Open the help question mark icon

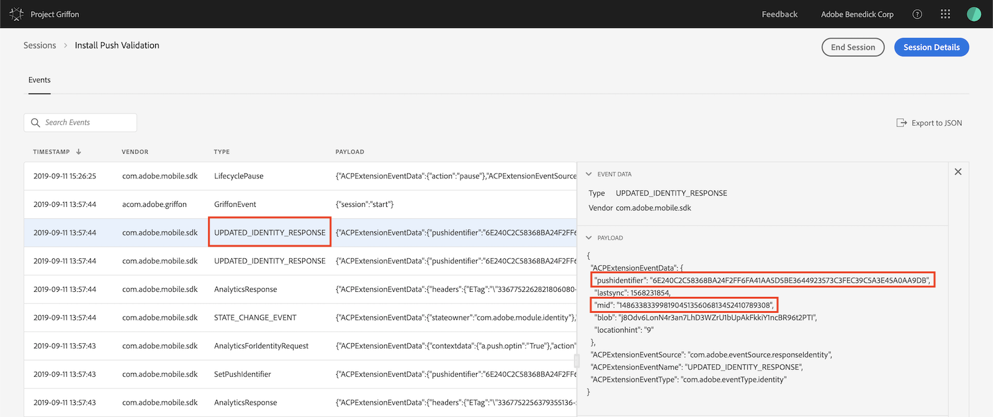[x=917, y=14]
